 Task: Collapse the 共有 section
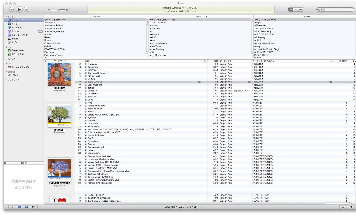point(6,64)
